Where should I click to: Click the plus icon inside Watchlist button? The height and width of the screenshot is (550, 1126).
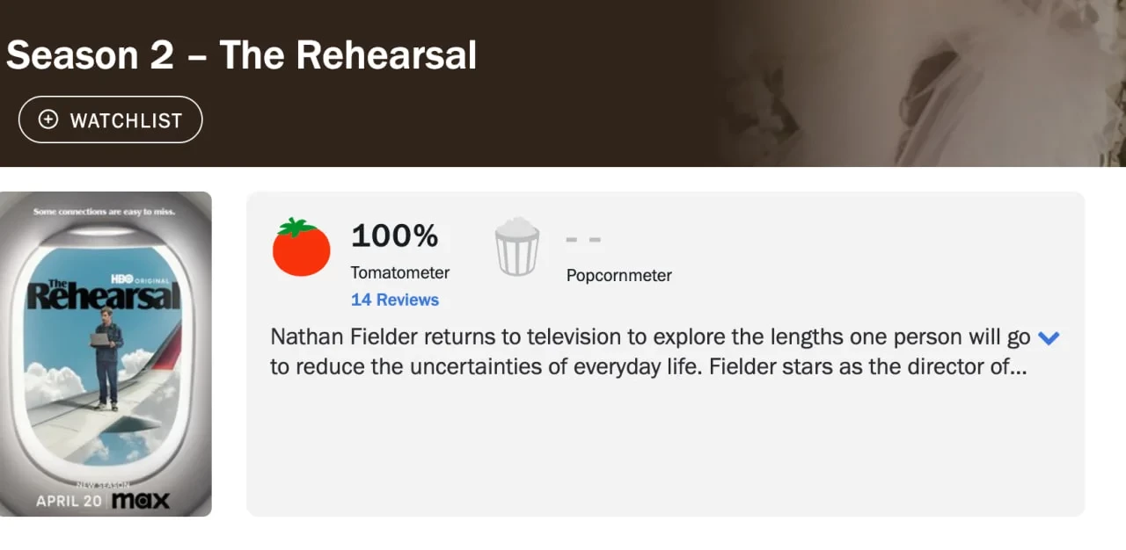coord(48,119)
